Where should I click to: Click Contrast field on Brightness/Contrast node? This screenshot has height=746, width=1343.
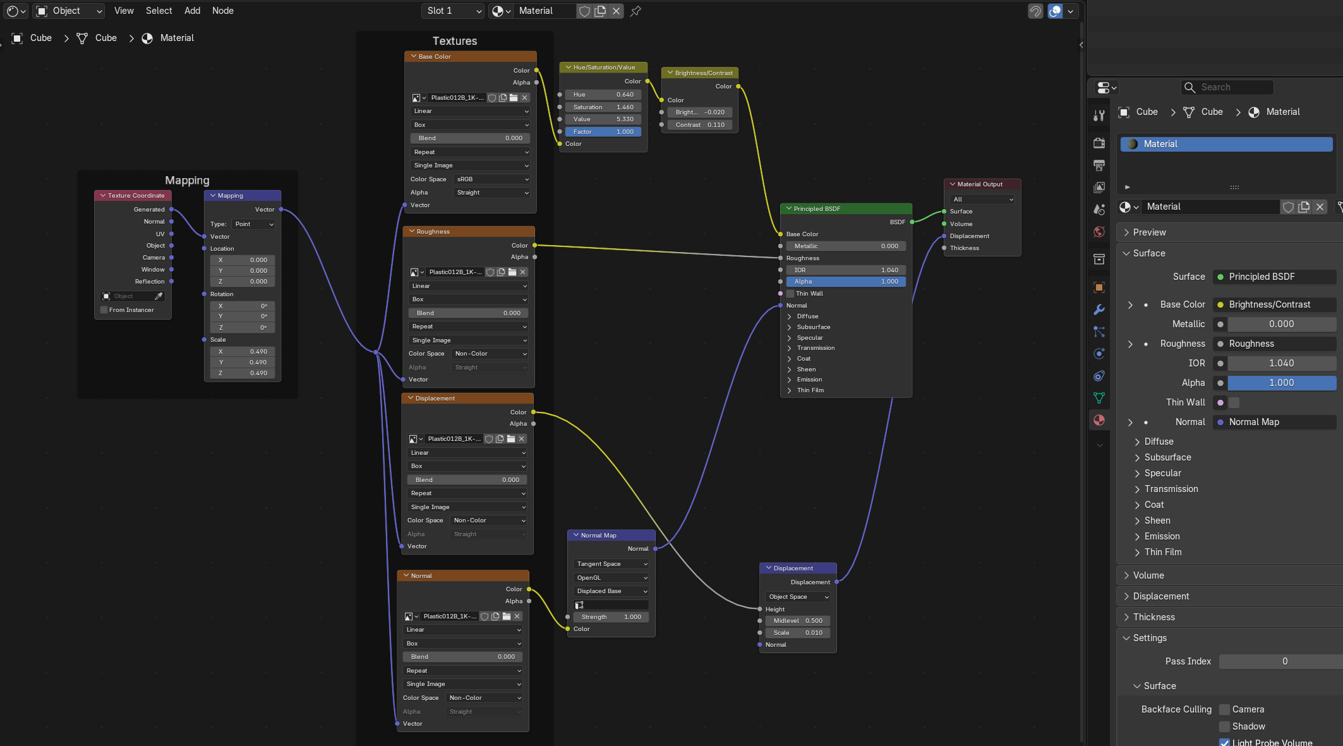pos(700,125)
